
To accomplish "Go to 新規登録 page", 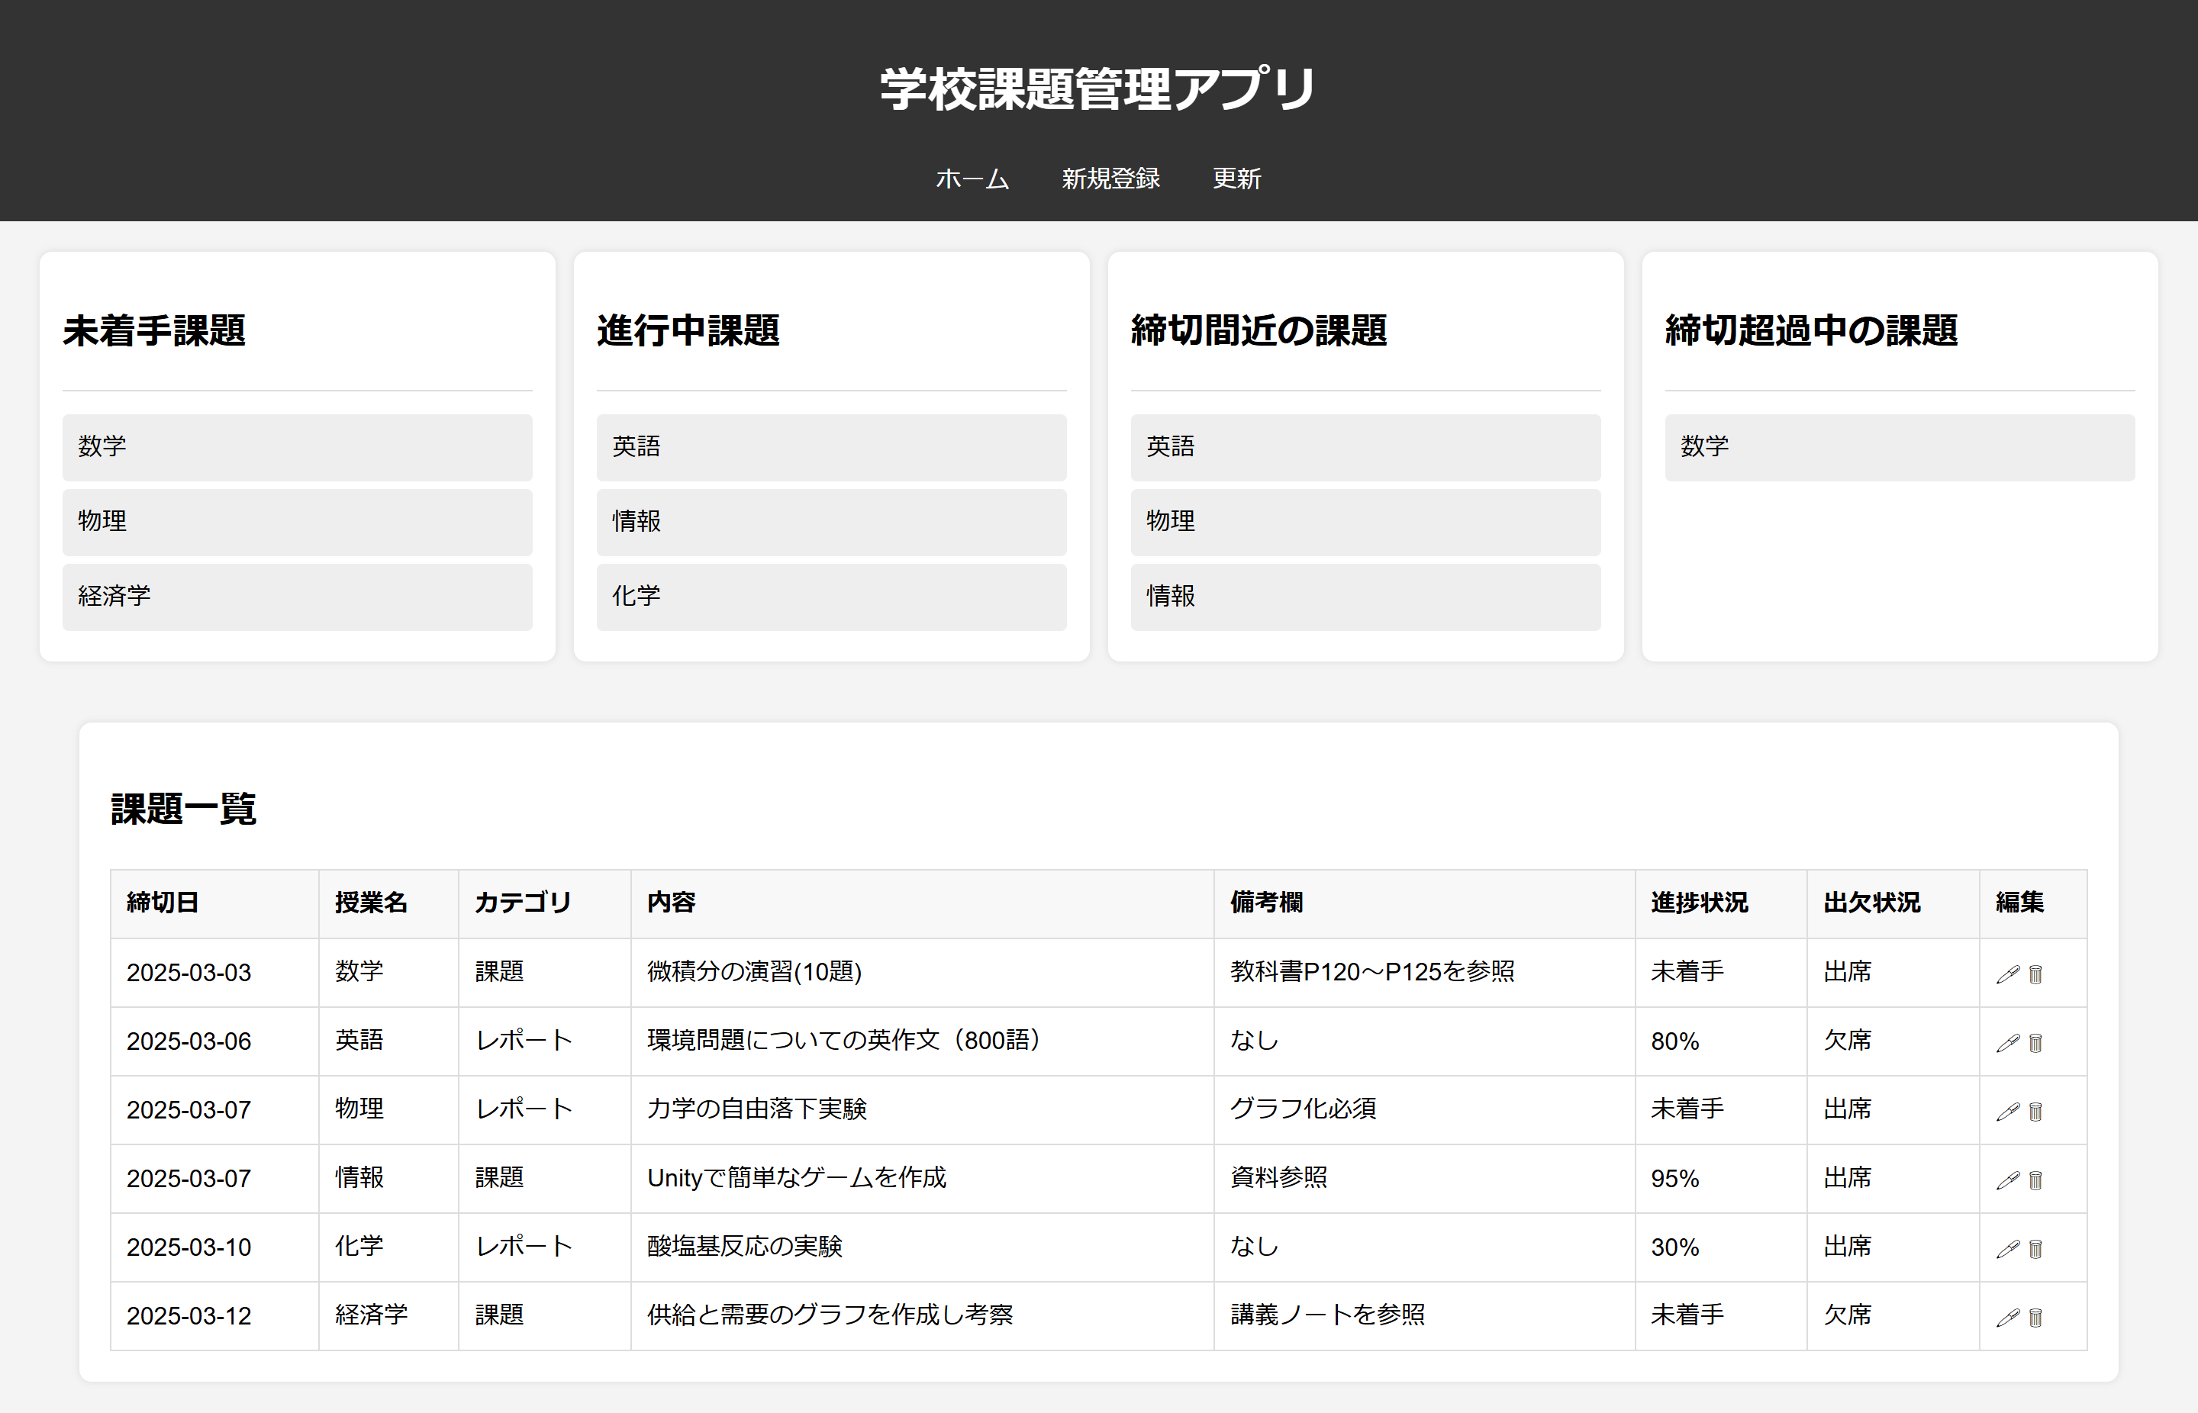I will (x=1110, y=179).
